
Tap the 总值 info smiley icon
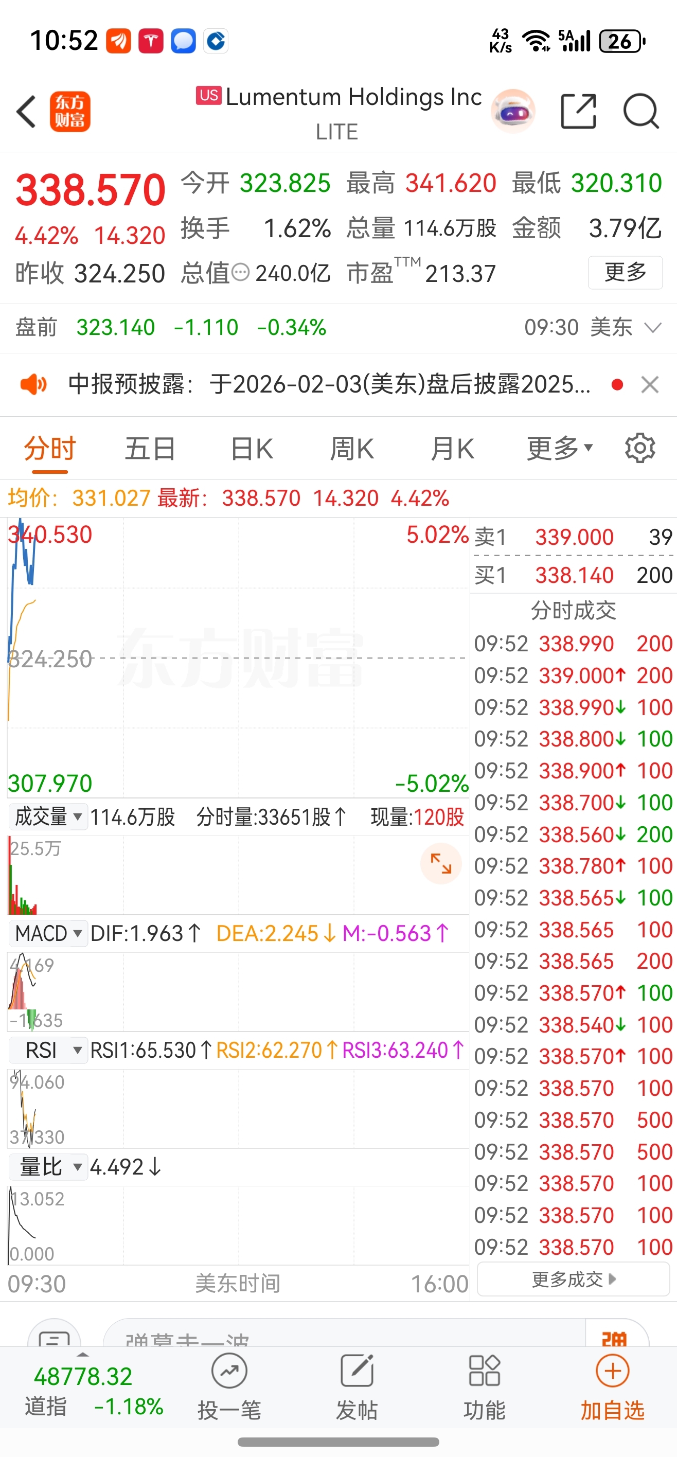coord(241,273)
